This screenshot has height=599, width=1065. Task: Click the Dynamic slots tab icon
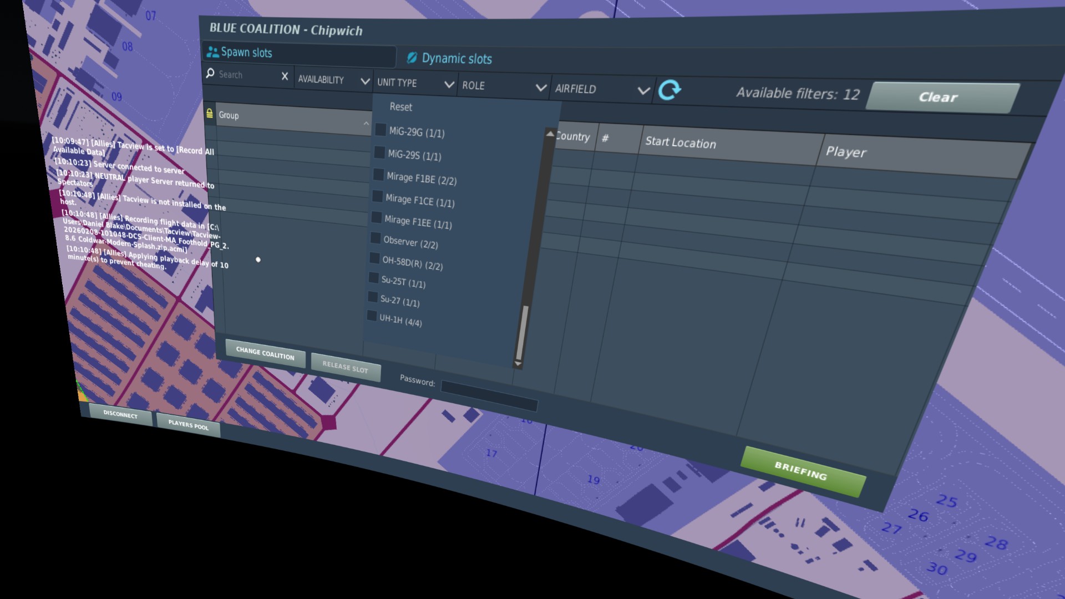(x=412, y=58)
